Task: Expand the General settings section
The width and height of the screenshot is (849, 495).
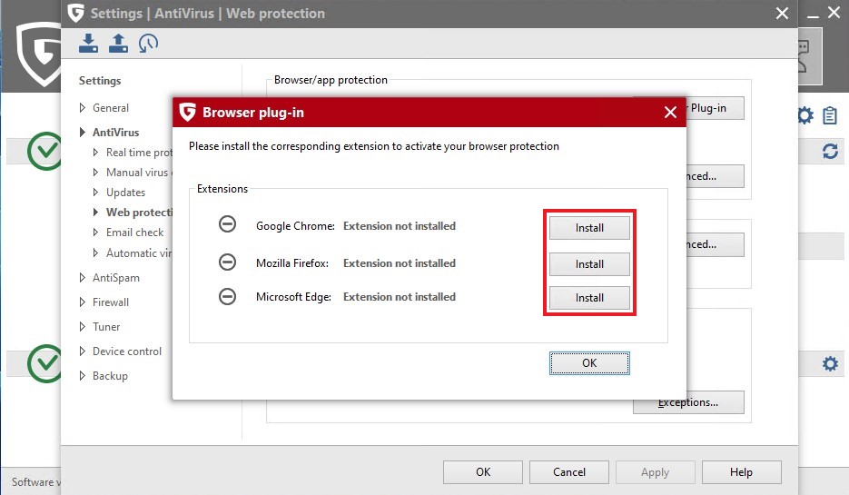Action: (x=83, y=108)
